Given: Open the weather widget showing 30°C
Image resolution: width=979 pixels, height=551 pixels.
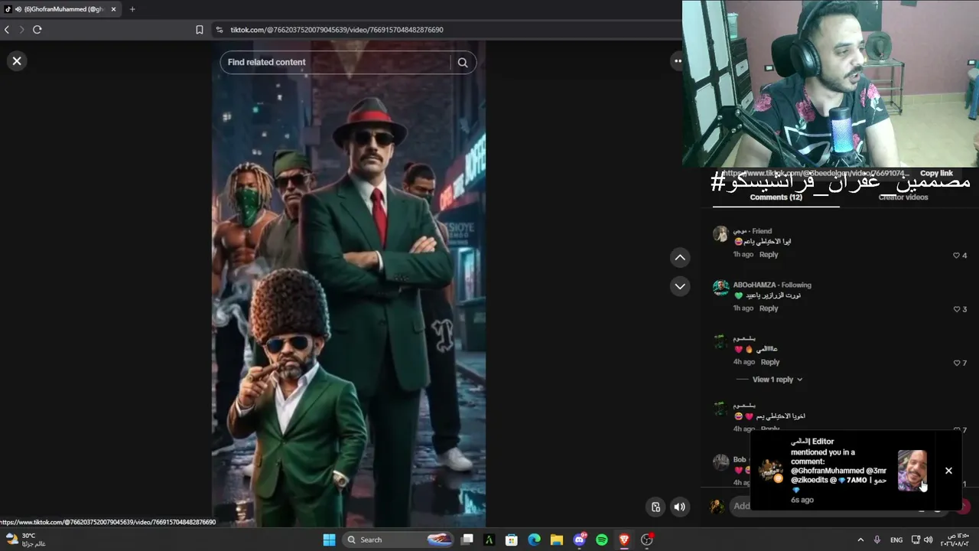Looking at the screenshot, I should pos(26,540).
